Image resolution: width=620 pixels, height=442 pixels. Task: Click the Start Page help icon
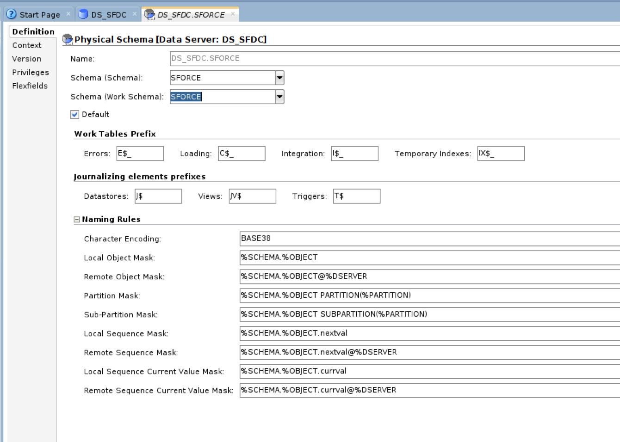click(x=10, y=14)
